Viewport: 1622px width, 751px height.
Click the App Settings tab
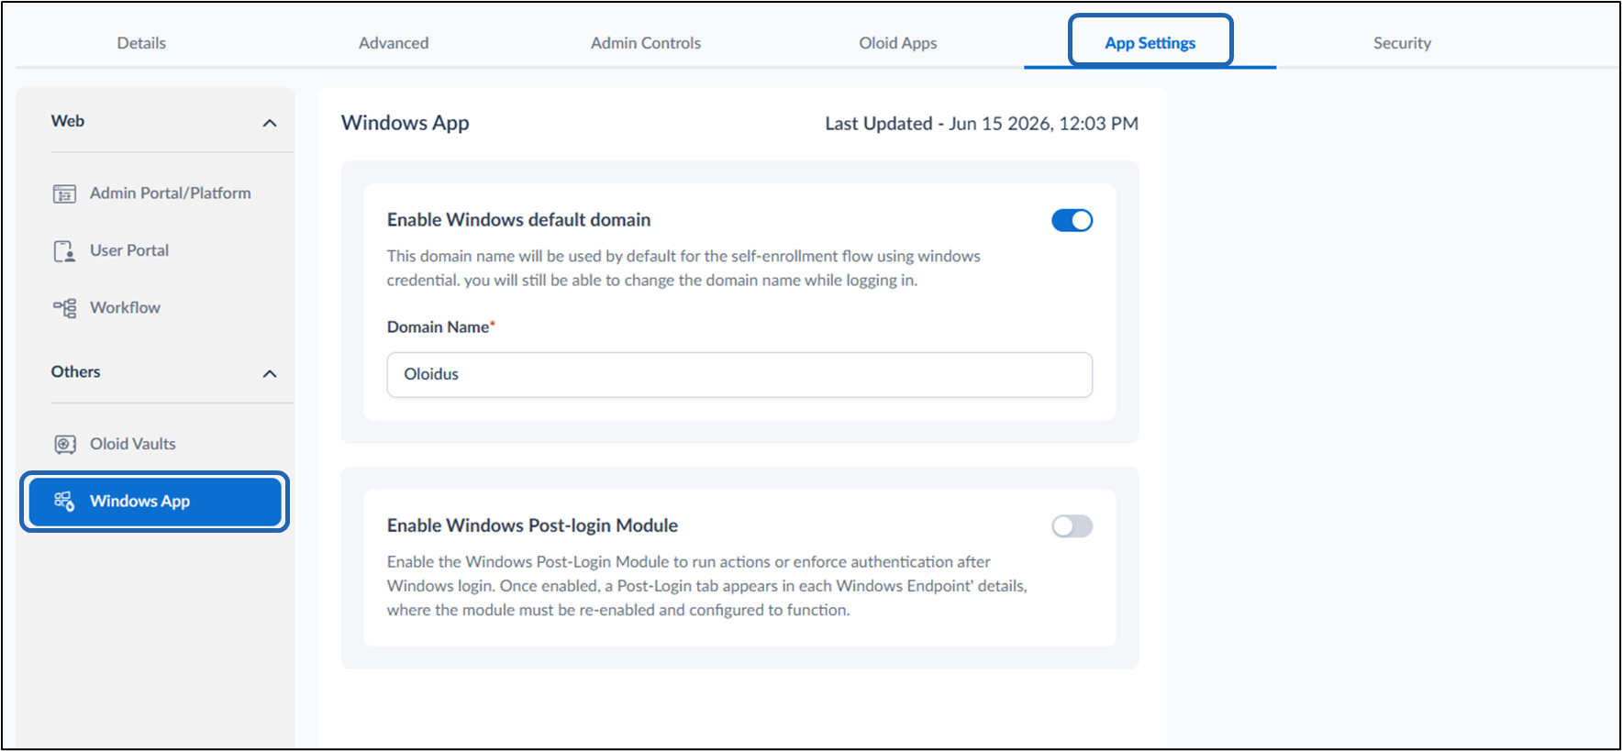[x=1150, y=43]
